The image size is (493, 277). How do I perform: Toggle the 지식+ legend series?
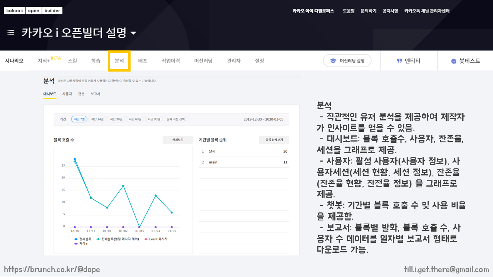[81, 244]
